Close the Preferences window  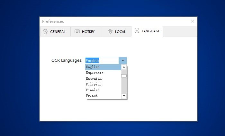[x=193, y=21]
